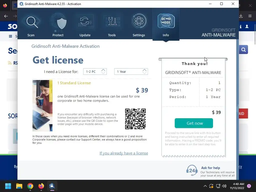Image resolution: width=256 pixels, height=192 pixels.
Task: Click the Gridinsoft title bar app icon
Action: tap(21, 4)
